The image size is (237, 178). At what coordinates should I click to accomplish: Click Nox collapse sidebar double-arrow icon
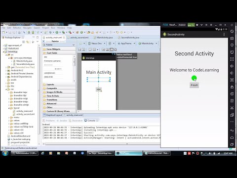pos(232,25)
